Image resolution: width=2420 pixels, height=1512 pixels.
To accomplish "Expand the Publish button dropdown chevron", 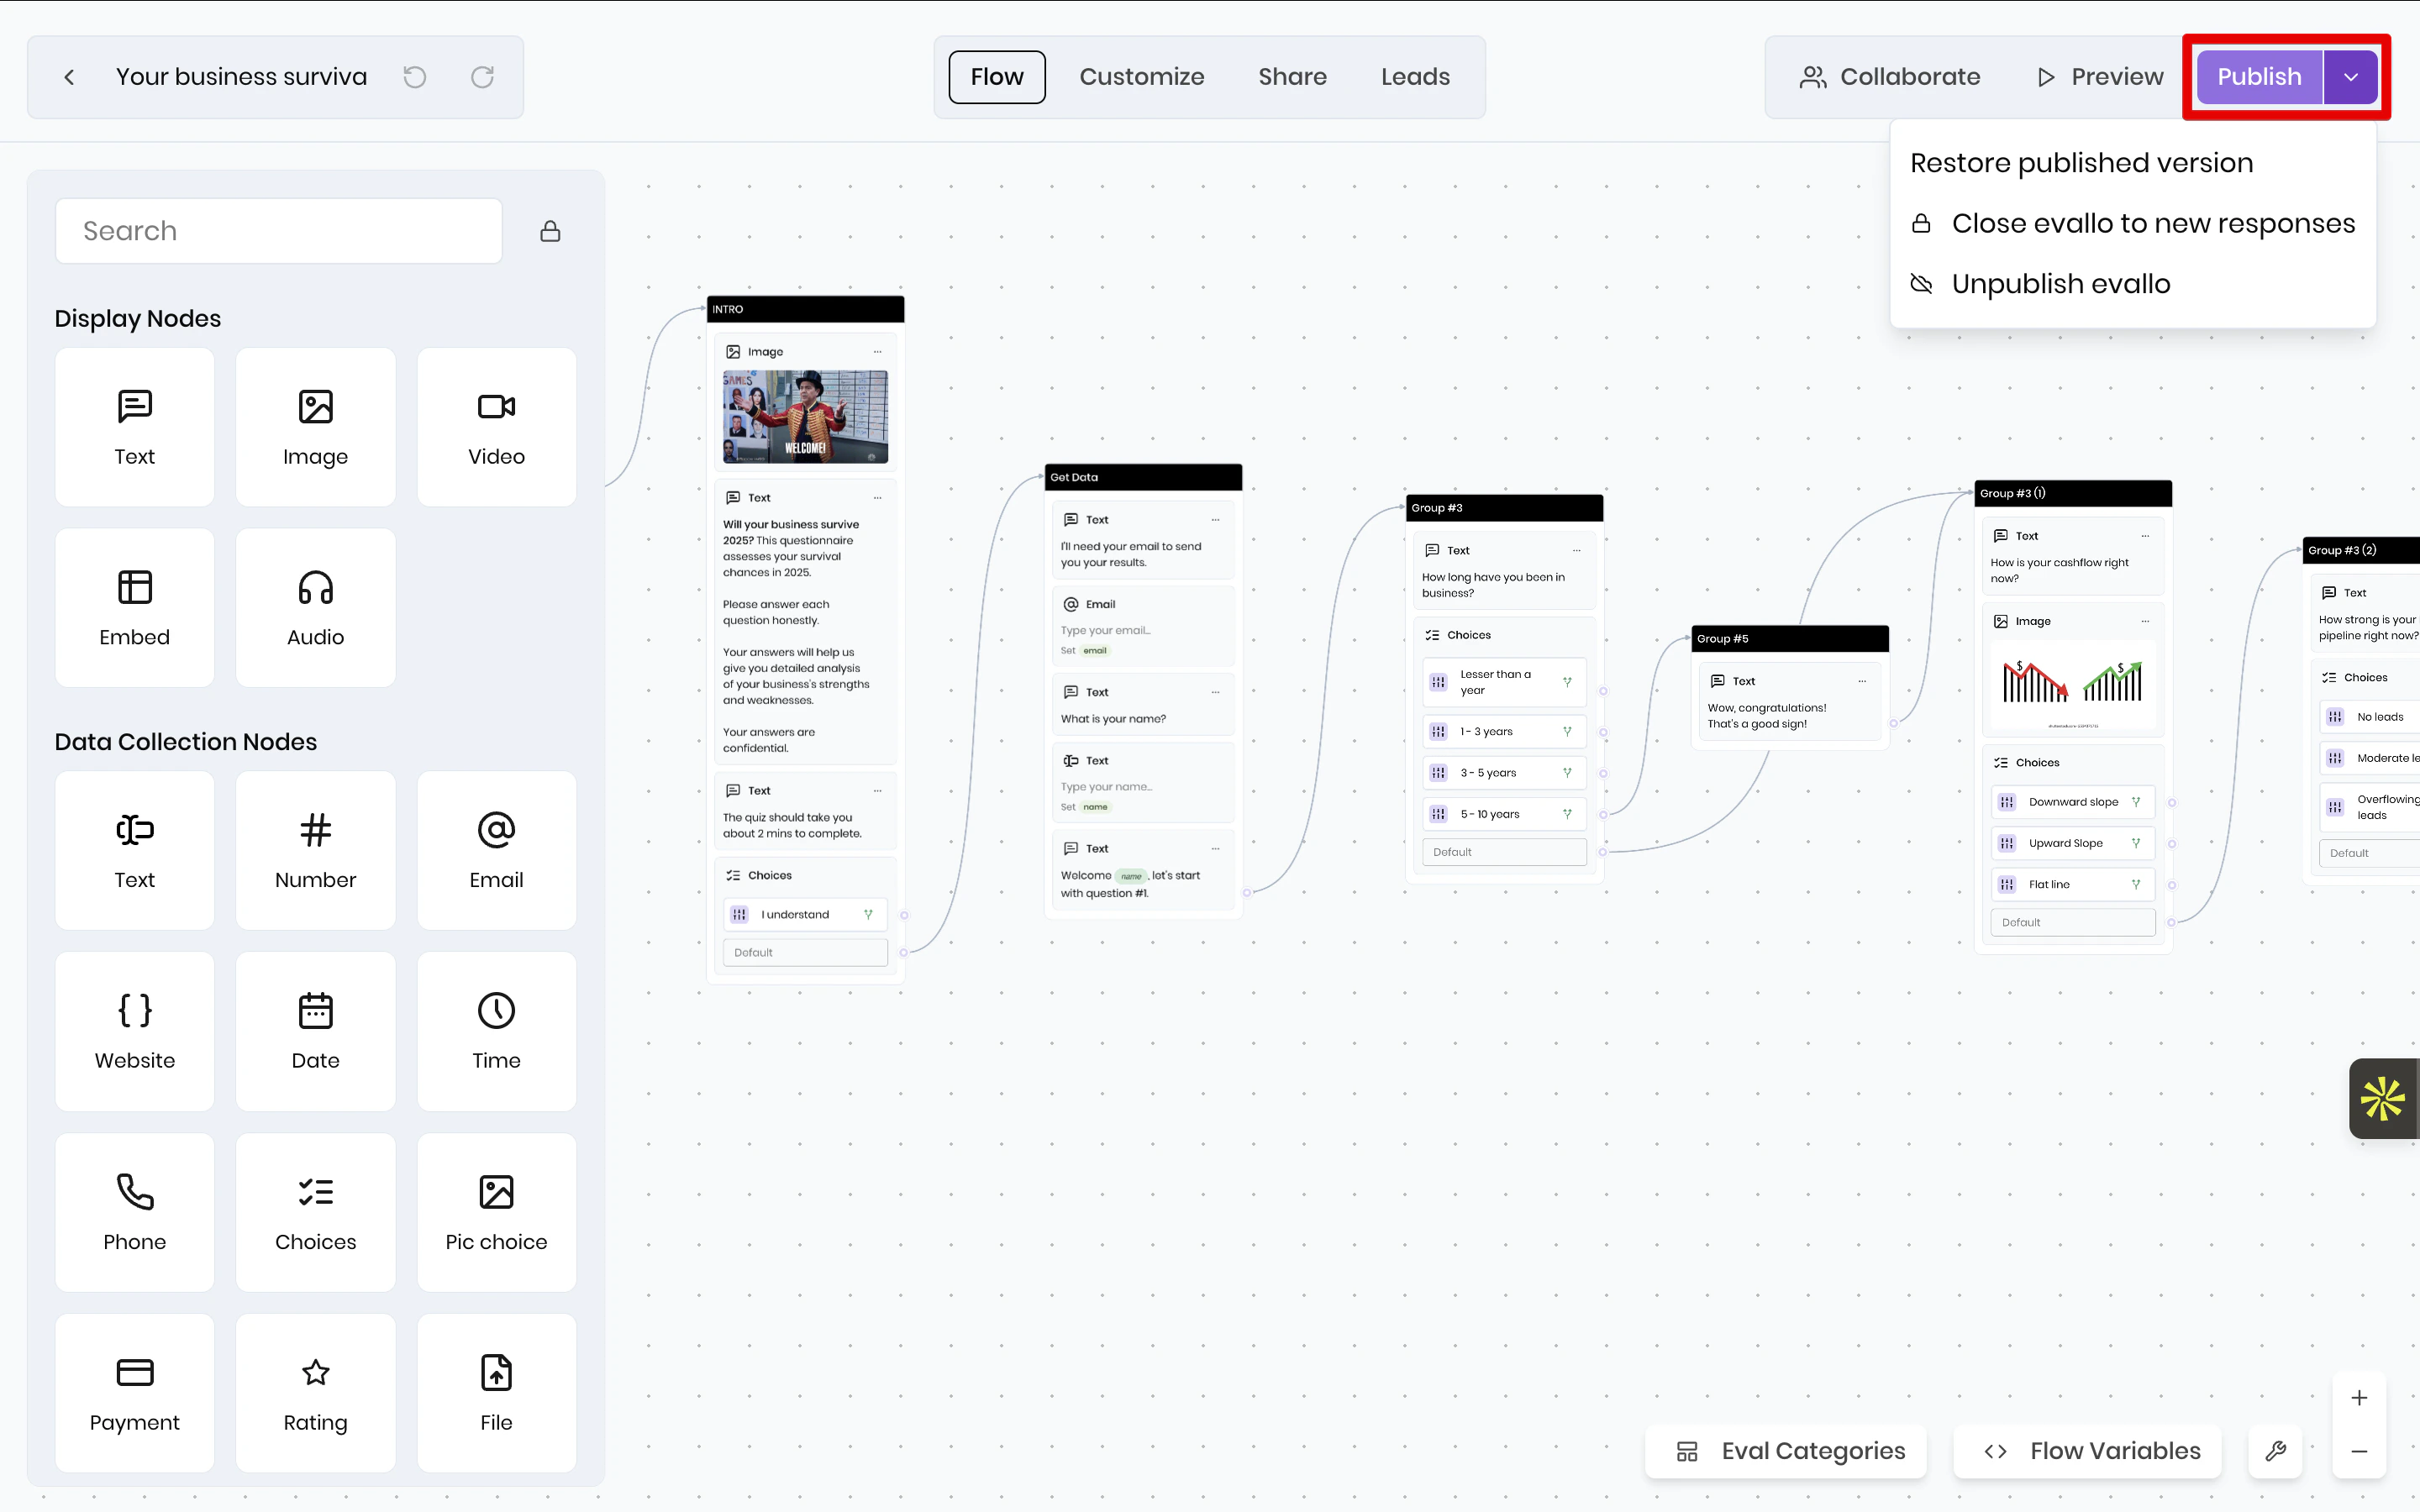I will [2352, 76].
